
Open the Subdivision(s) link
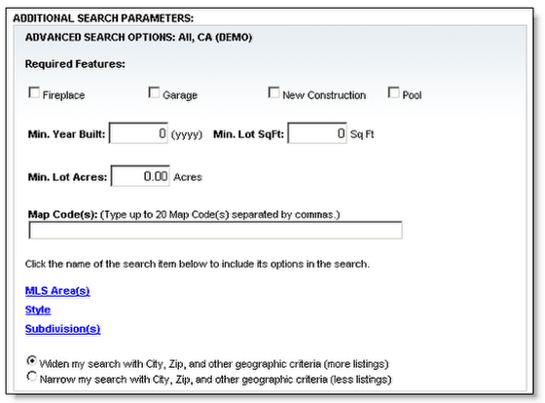[63, 329]
